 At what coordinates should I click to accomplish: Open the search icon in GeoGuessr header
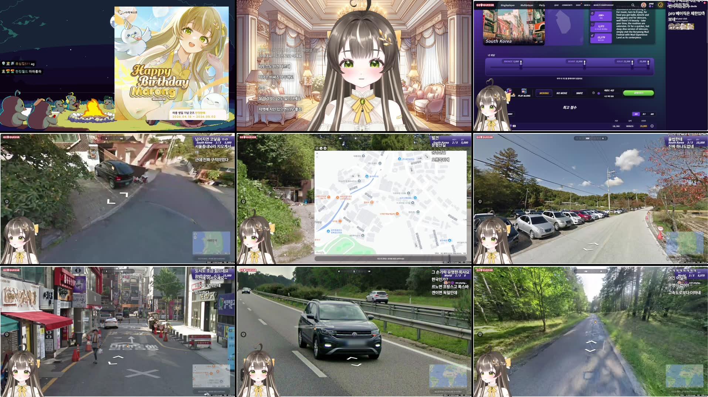tap(633, 5)
